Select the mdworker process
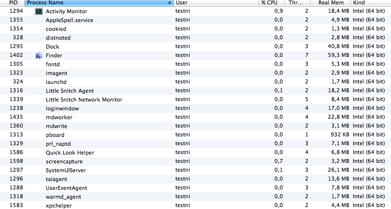This screenshot has width=391, height=209. point(59,117)
